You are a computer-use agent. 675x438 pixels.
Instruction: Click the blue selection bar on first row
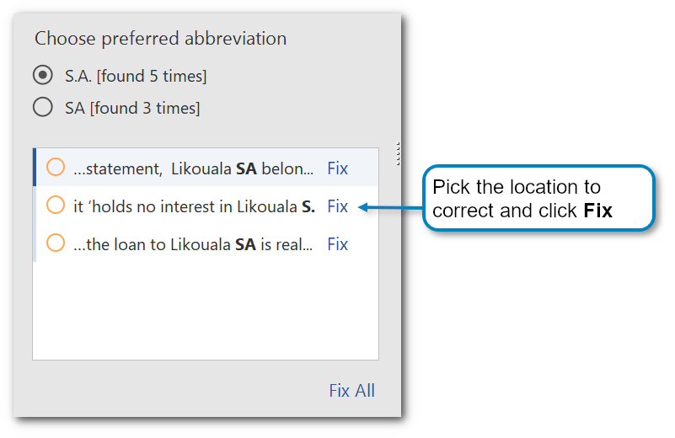(34, 168)
